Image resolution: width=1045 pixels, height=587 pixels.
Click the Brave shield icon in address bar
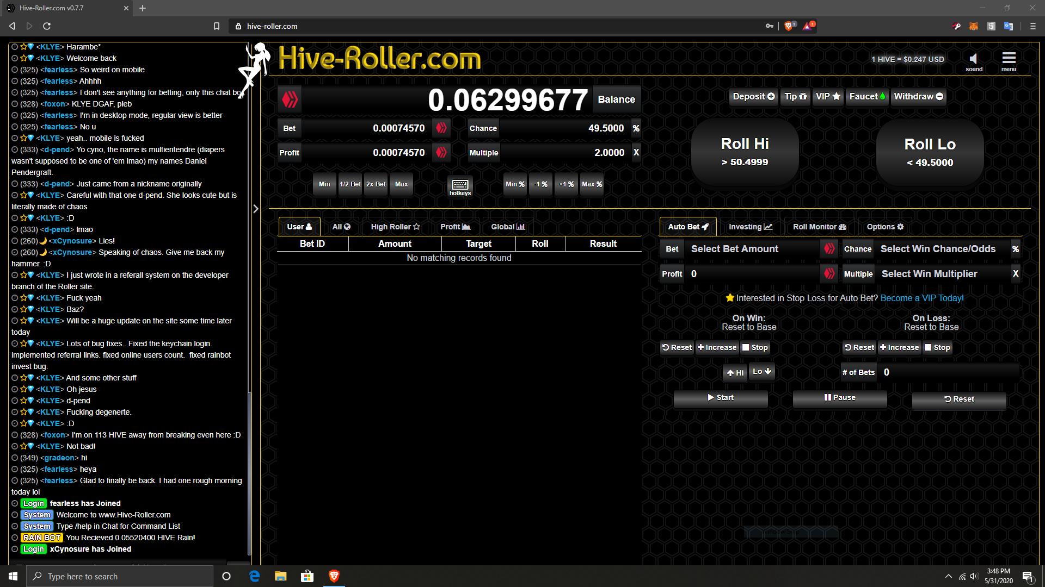click(x=788, y=26)
